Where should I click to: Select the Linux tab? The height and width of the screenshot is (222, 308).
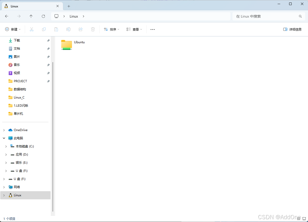[x=32, y=6]
